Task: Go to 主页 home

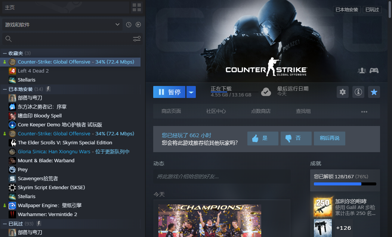Action: tap(65, 7)
